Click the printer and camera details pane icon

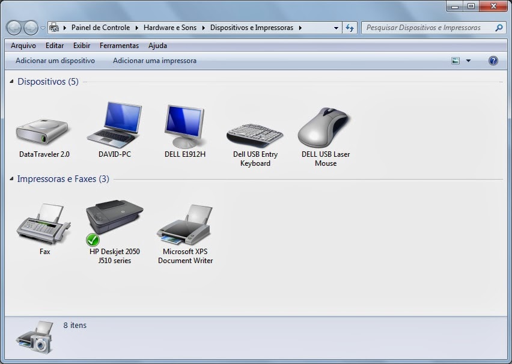[x=35, y=338]
